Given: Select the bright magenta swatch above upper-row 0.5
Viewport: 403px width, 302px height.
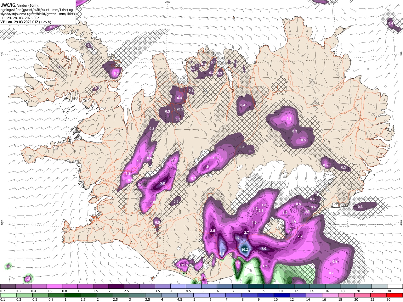Looking at the screenshot, I should point(54,287).
